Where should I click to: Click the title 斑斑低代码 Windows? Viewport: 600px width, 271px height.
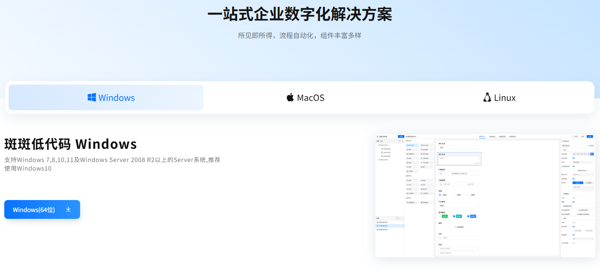tap(71, 144)
